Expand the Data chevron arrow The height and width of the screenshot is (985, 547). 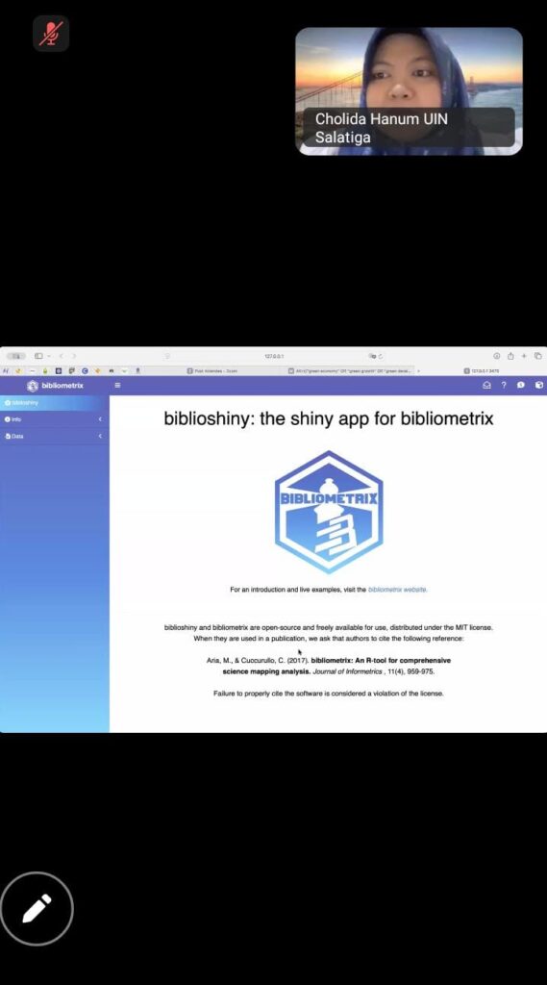point(100,436)
